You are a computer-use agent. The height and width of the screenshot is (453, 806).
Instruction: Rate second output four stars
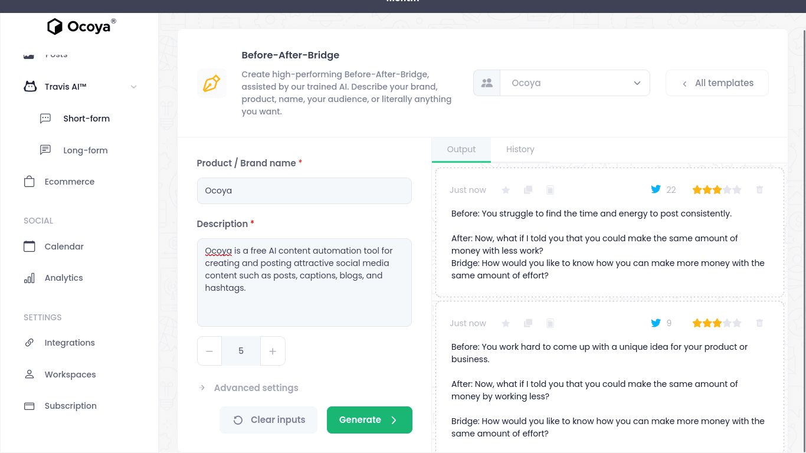click(x=727, y=323)
